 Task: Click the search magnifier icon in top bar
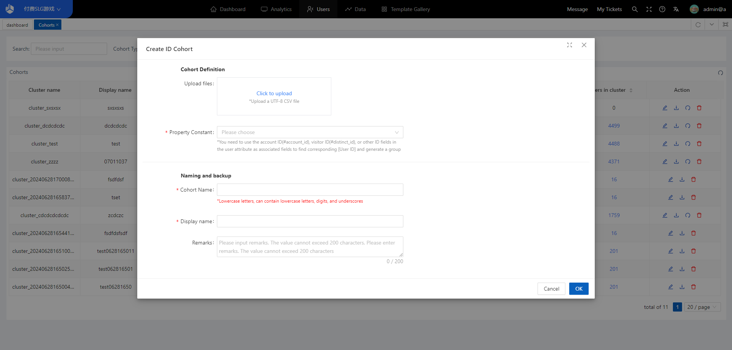[x=635, y=9]
